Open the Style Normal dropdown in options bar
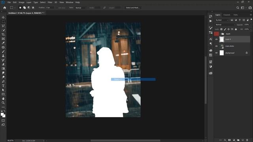Screen dimensions: 253x142 pos(81,8)
